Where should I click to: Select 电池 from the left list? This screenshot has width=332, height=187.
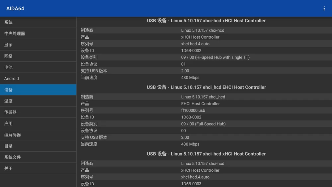click(x=38, y=67)
